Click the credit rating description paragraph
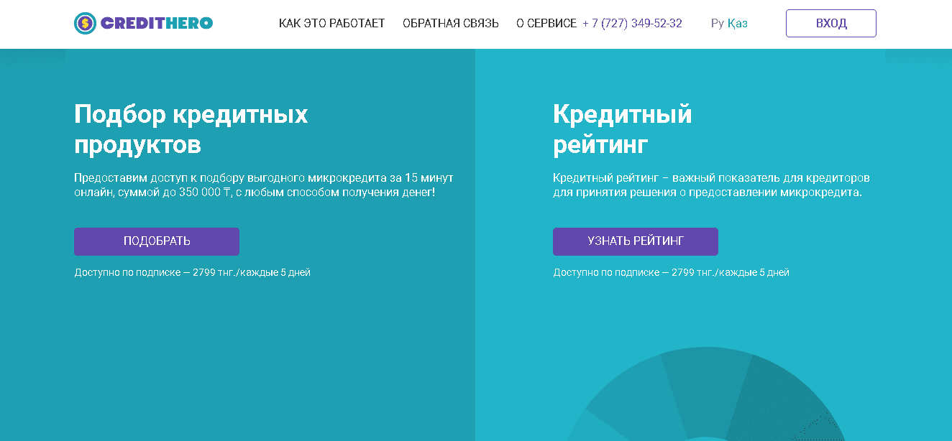Image resolution: width=952 pixels, height=441 pixels. [x=710, y=185]
